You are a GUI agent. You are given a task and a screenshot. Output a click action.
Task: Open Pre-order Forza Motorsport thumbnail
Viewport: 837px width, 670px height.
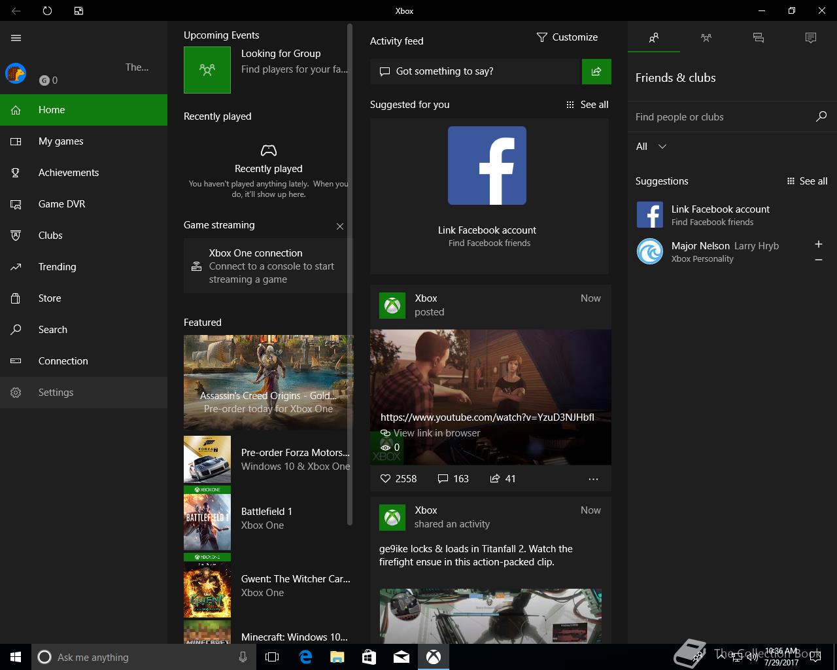tap(207, 459)
